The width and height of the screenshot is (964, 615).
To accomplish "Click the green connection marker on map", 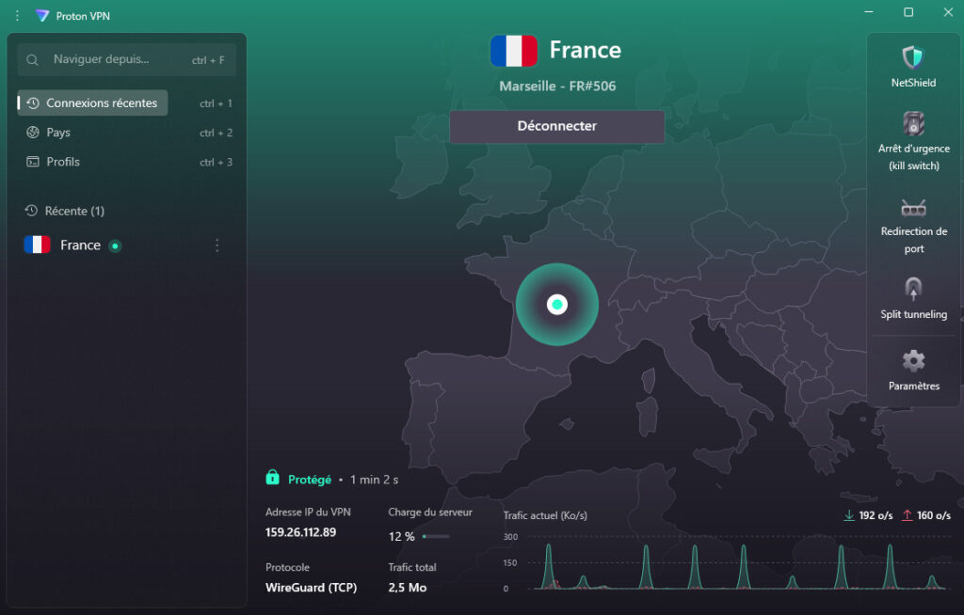I will coord(556,305).
